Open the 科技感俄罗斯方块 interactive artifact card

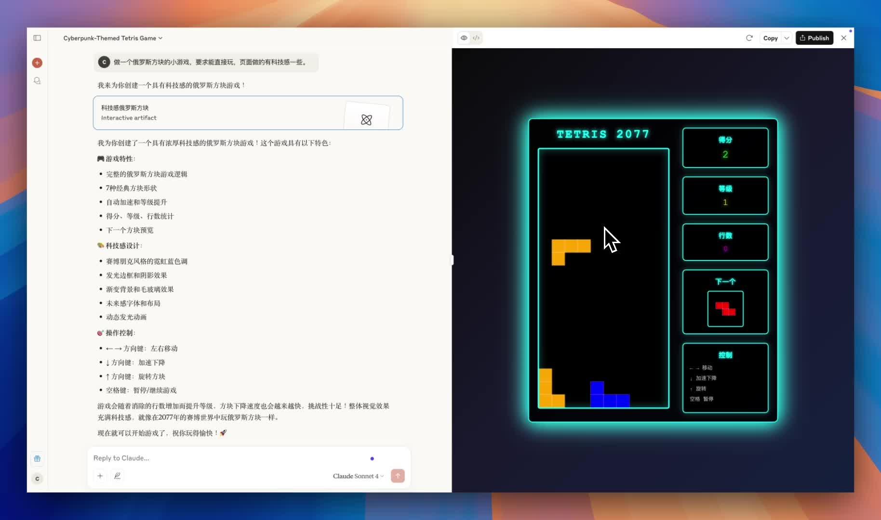click(x=217, y=113)
